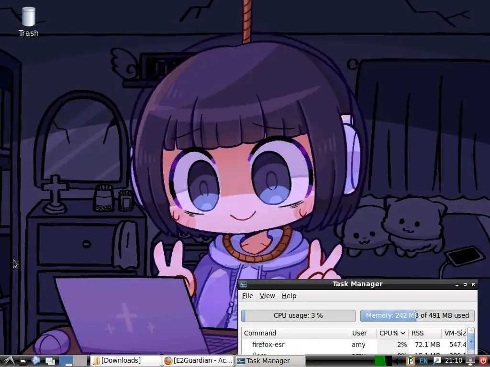Switch to the second desktop in pager
Image resolution: width=490 pixels, height=367 pixels.
80,361
